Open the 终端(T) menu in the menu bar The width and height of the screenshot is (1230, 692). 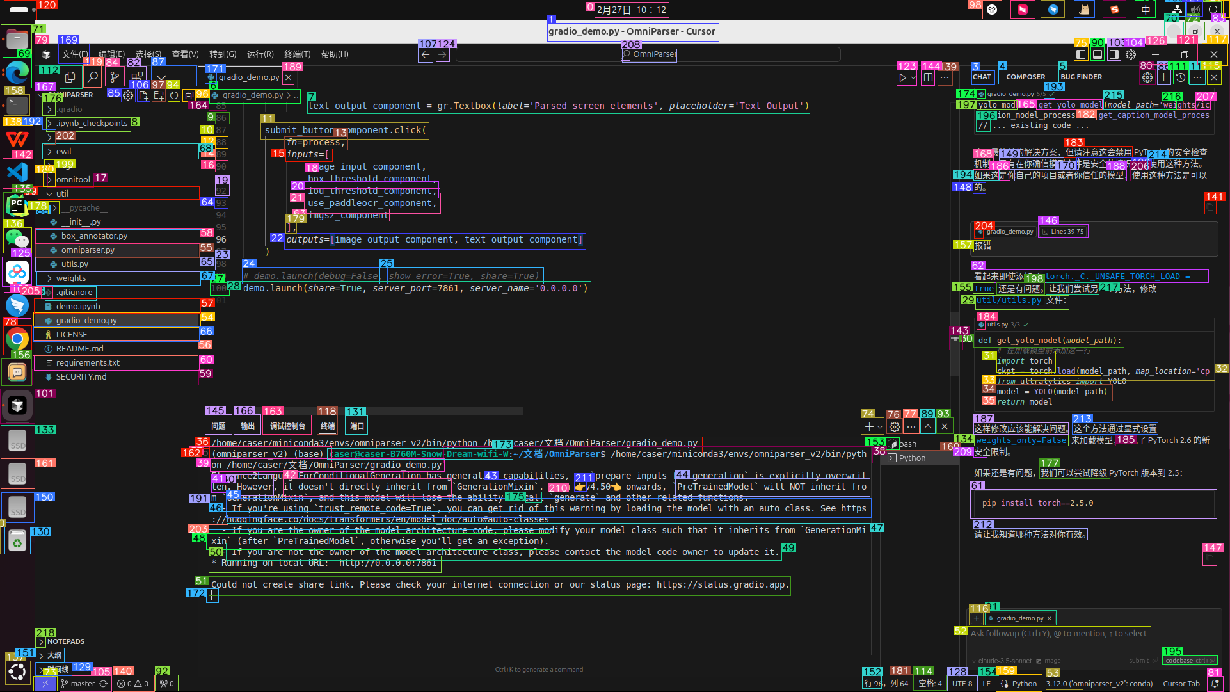click(297, 54)
